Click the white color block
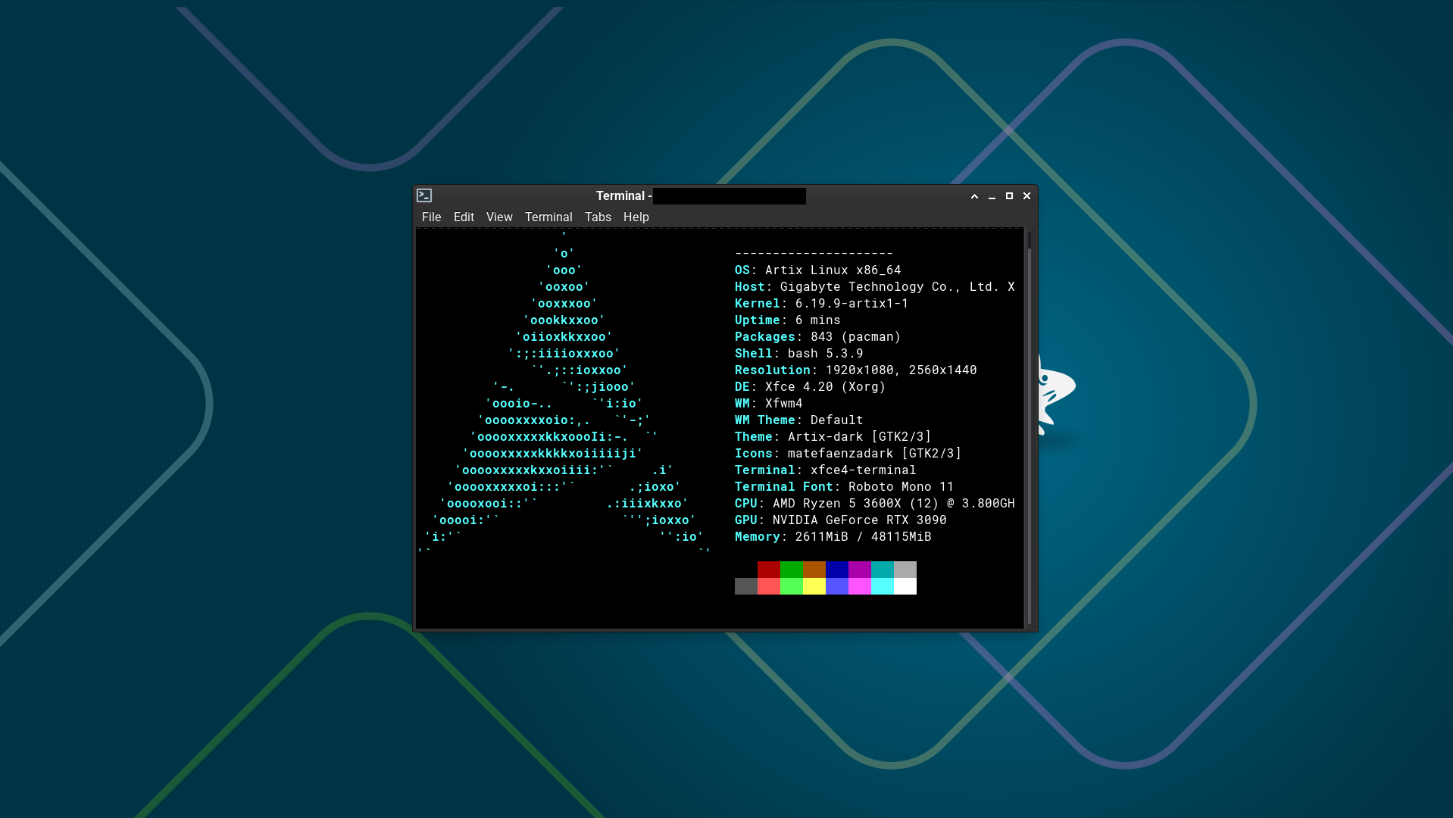The width and height of the screenshot is (1453, 818). pyautogui.click(x=905, y=586)
